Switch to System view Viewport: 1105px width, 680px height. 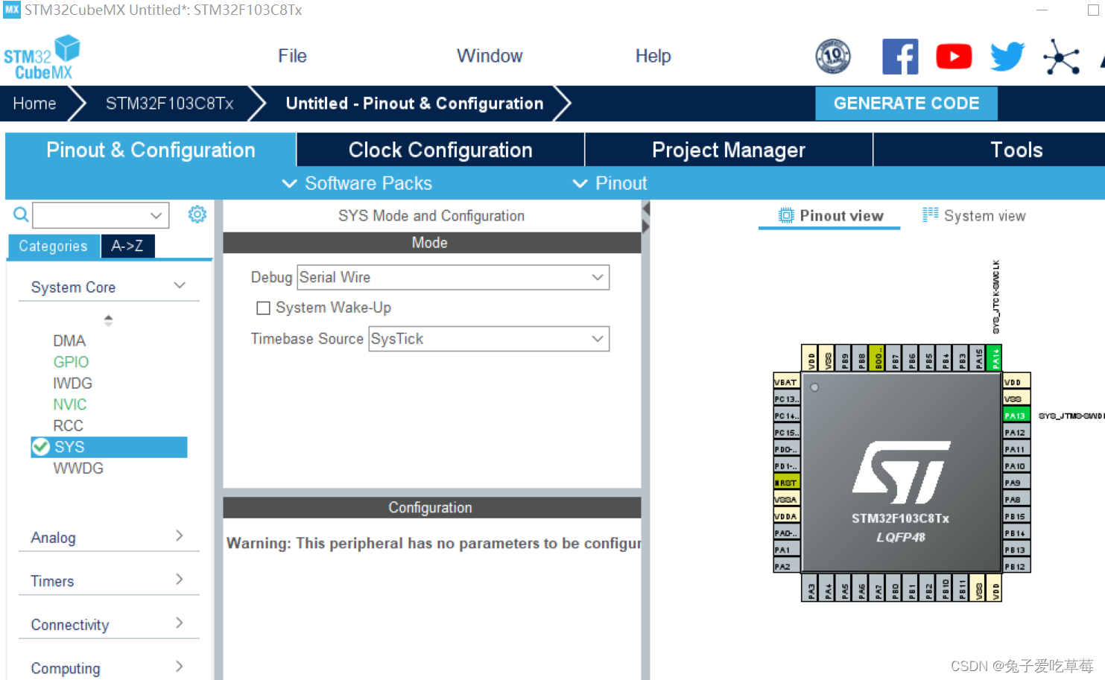click(x=974, y=216)
